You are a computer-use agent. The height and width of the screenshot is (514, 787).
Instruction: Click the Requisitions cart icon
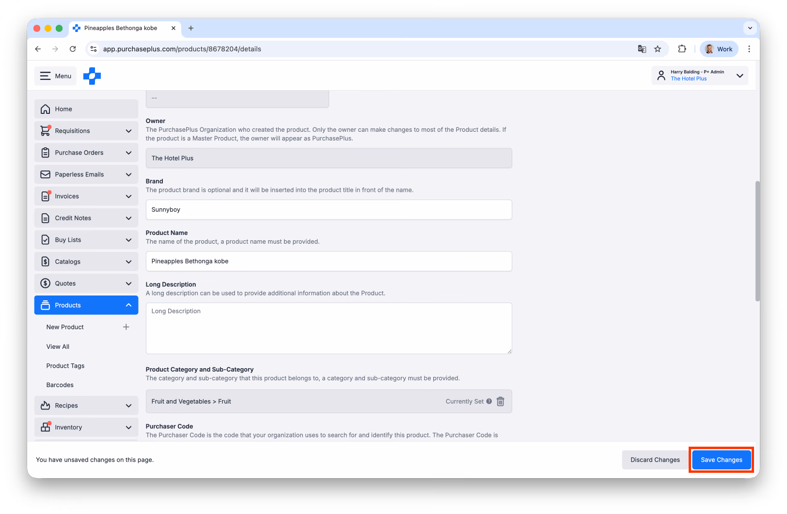tap(45, 131)
